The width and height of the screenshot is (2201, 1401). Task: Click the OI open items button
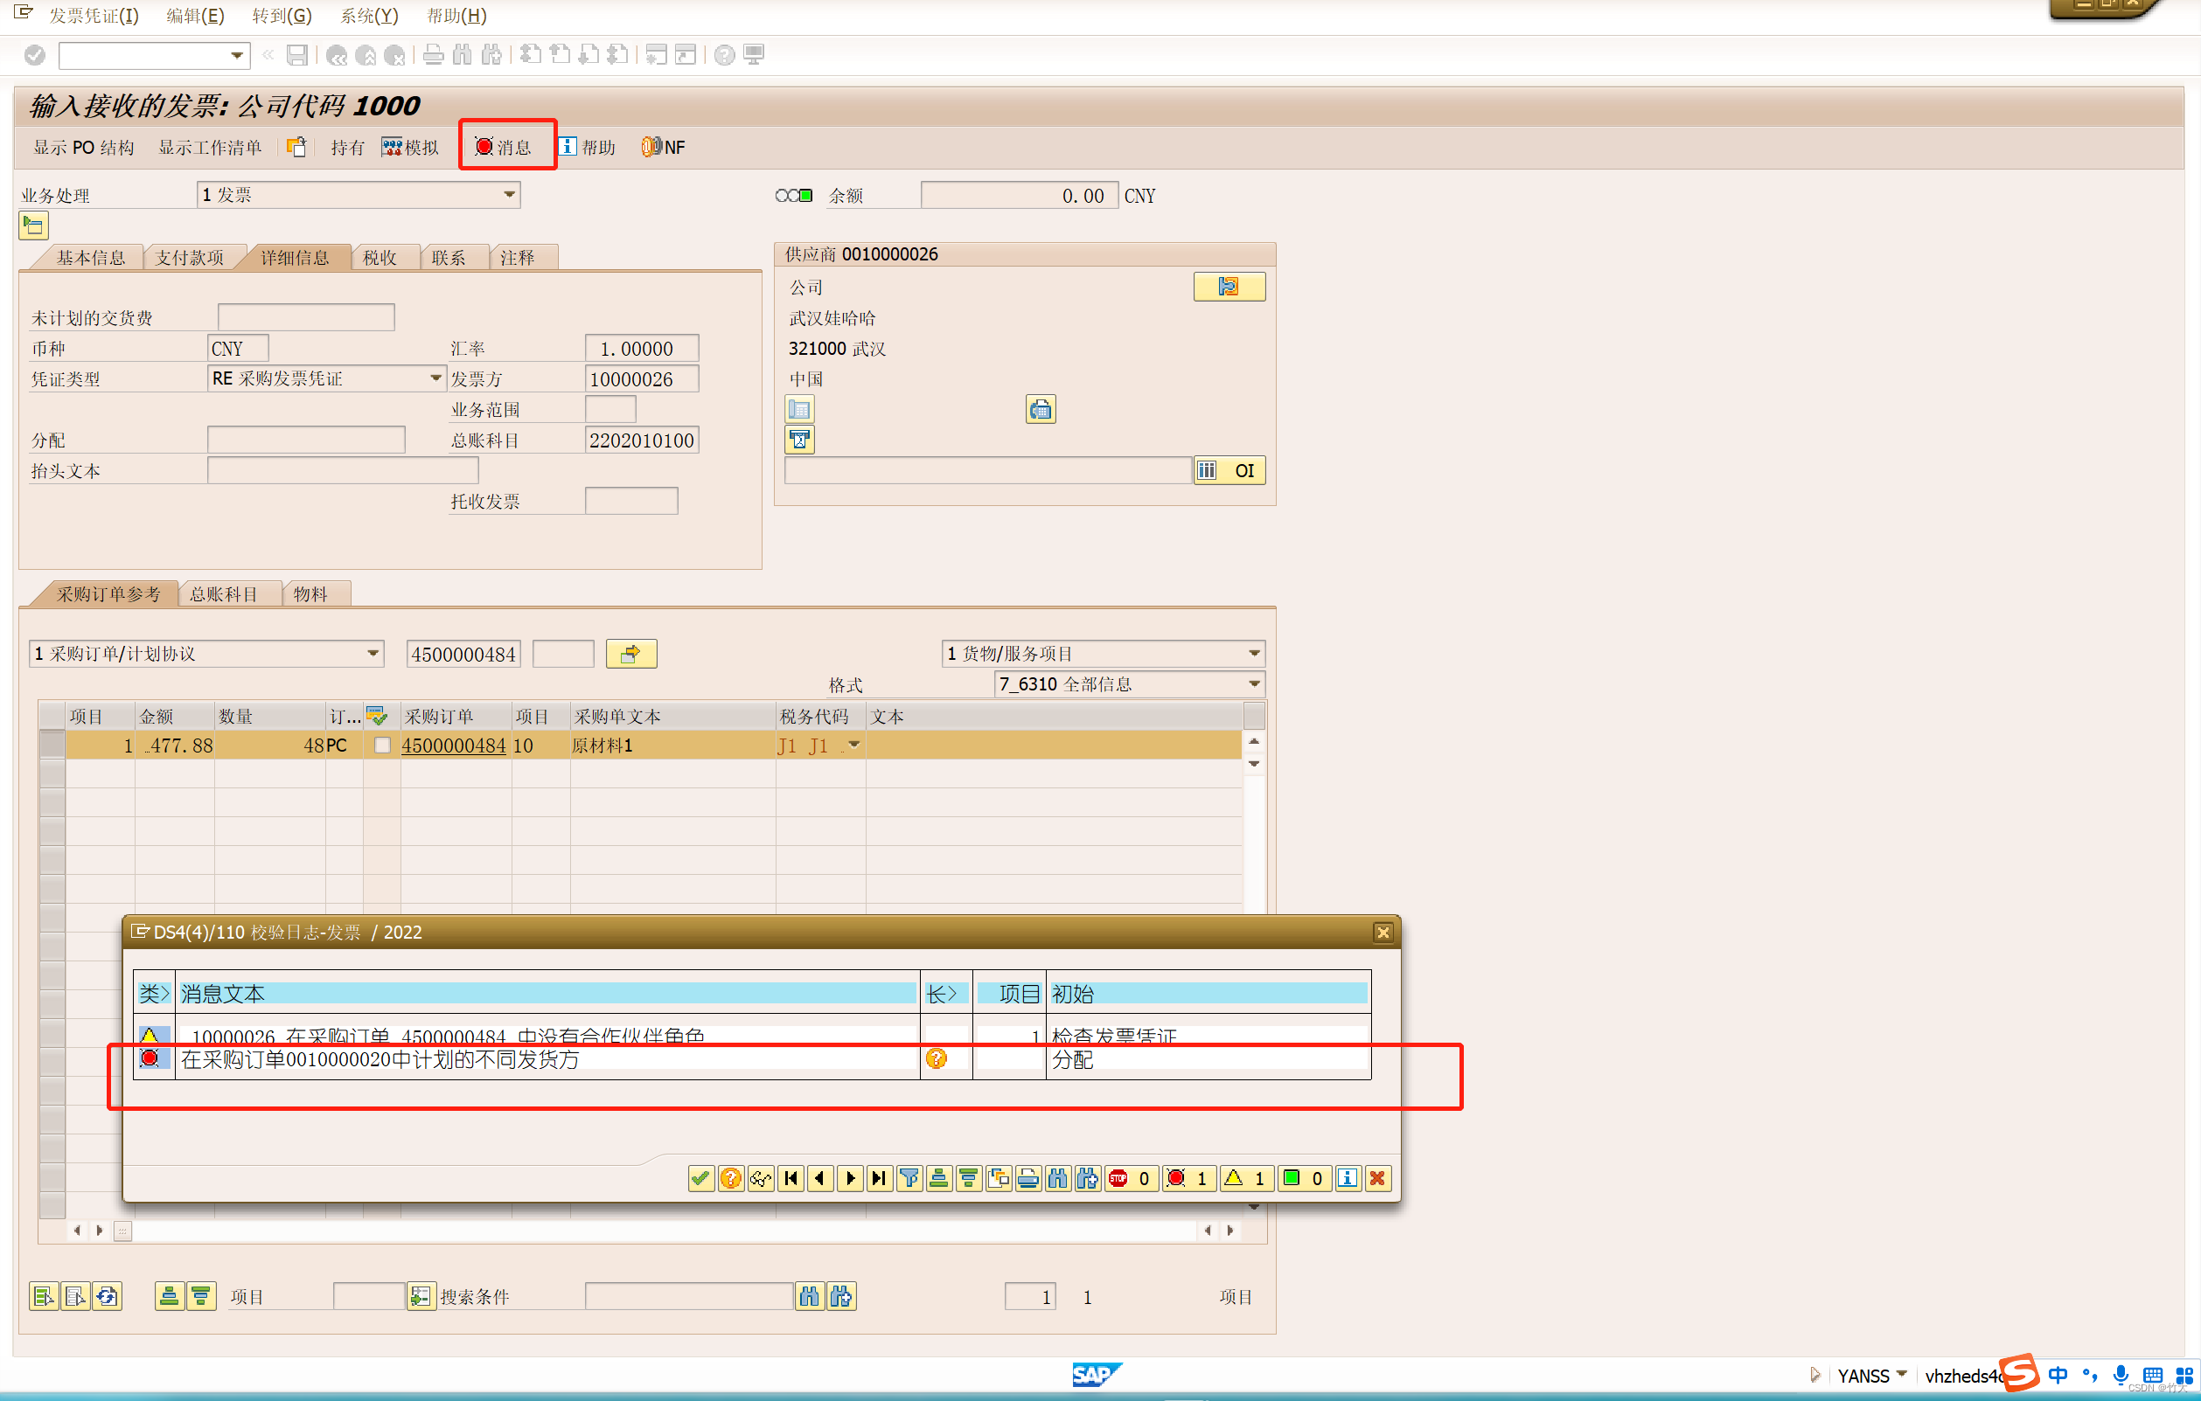[1229, 470]
